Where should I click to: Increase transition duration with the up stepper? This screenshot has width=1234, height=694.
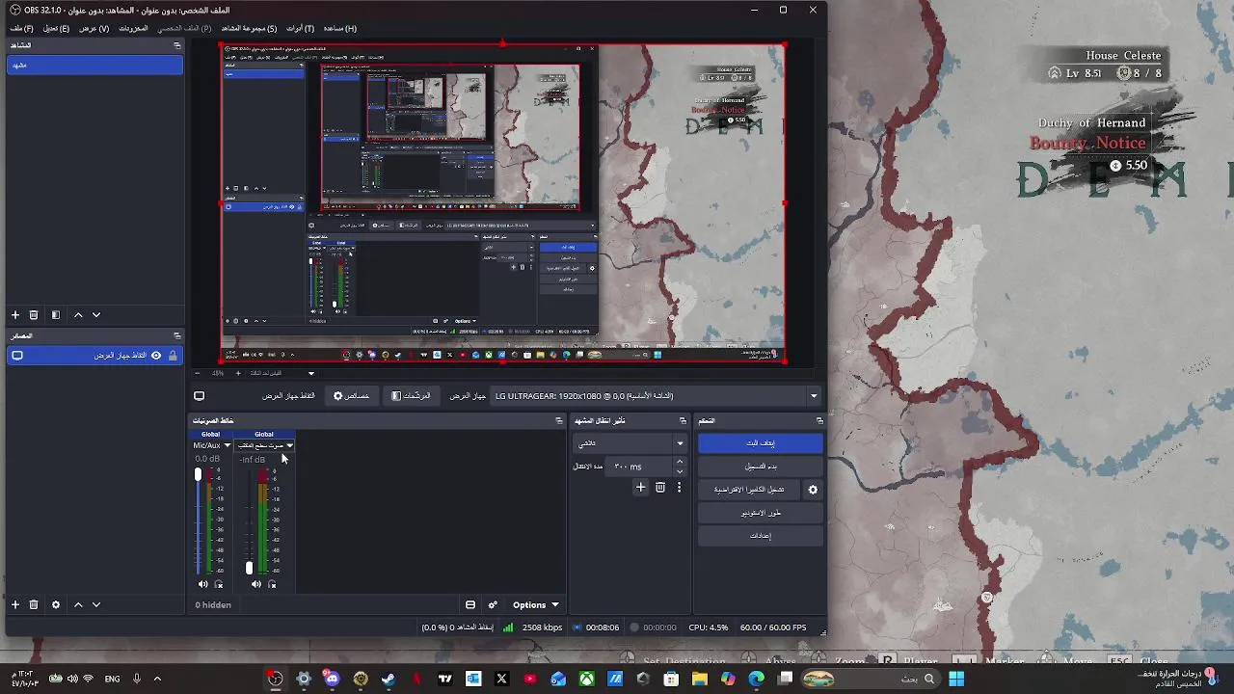pos(680,462)
